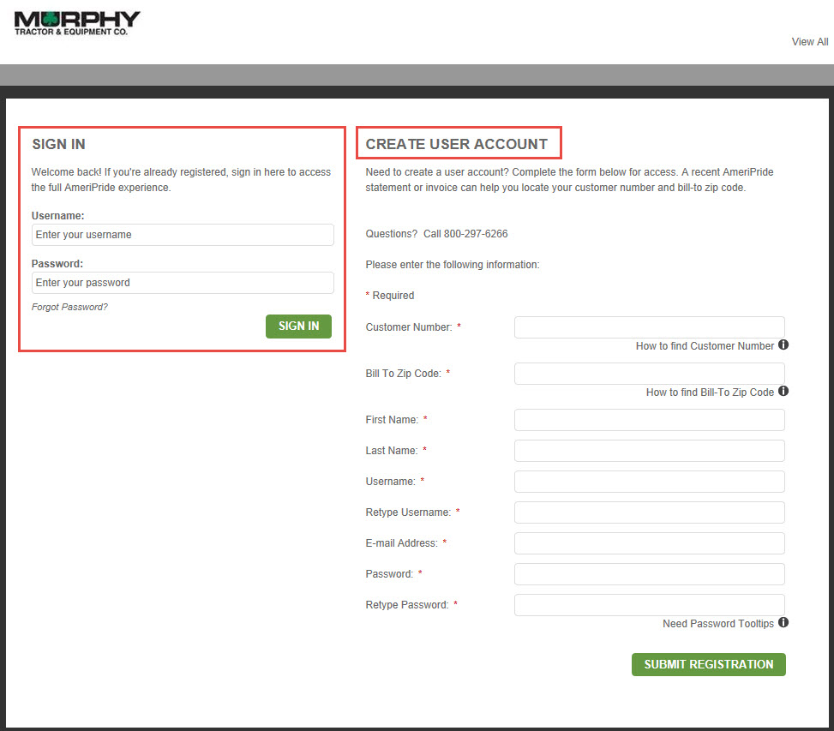Focus the sign-in Password field

tap(183, 283)
